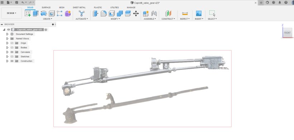Expand the Bodies folder
294x140 pixels.
coord(7,48)
